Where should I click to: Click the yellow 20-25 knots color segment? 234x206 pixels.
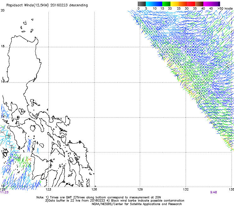[x=175, y=4]
